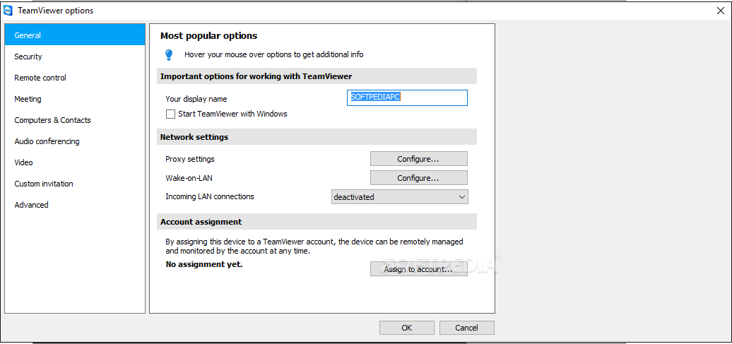Open Computers & Contacts options

click(75, 120)
